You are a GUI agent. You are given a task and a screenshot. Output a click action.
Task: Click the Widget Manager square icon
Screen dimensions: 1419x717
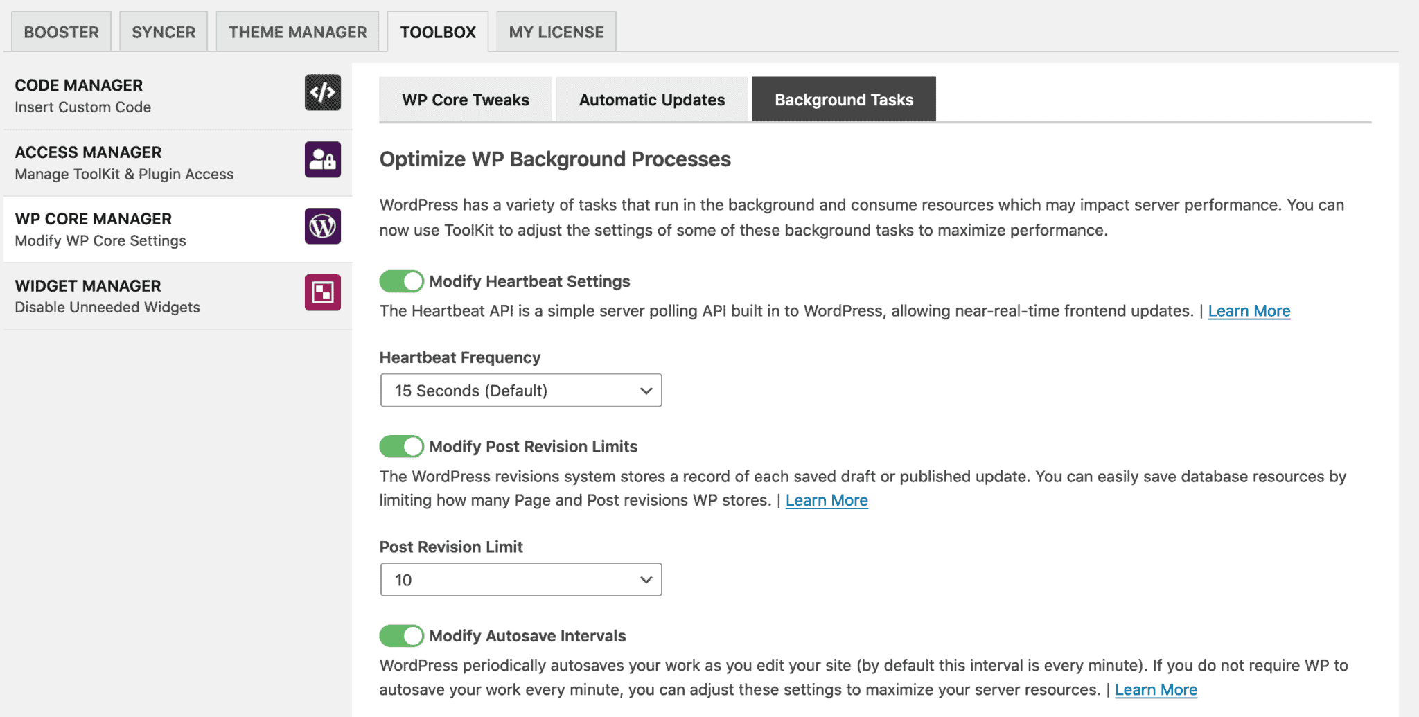(x=322, y=292)
